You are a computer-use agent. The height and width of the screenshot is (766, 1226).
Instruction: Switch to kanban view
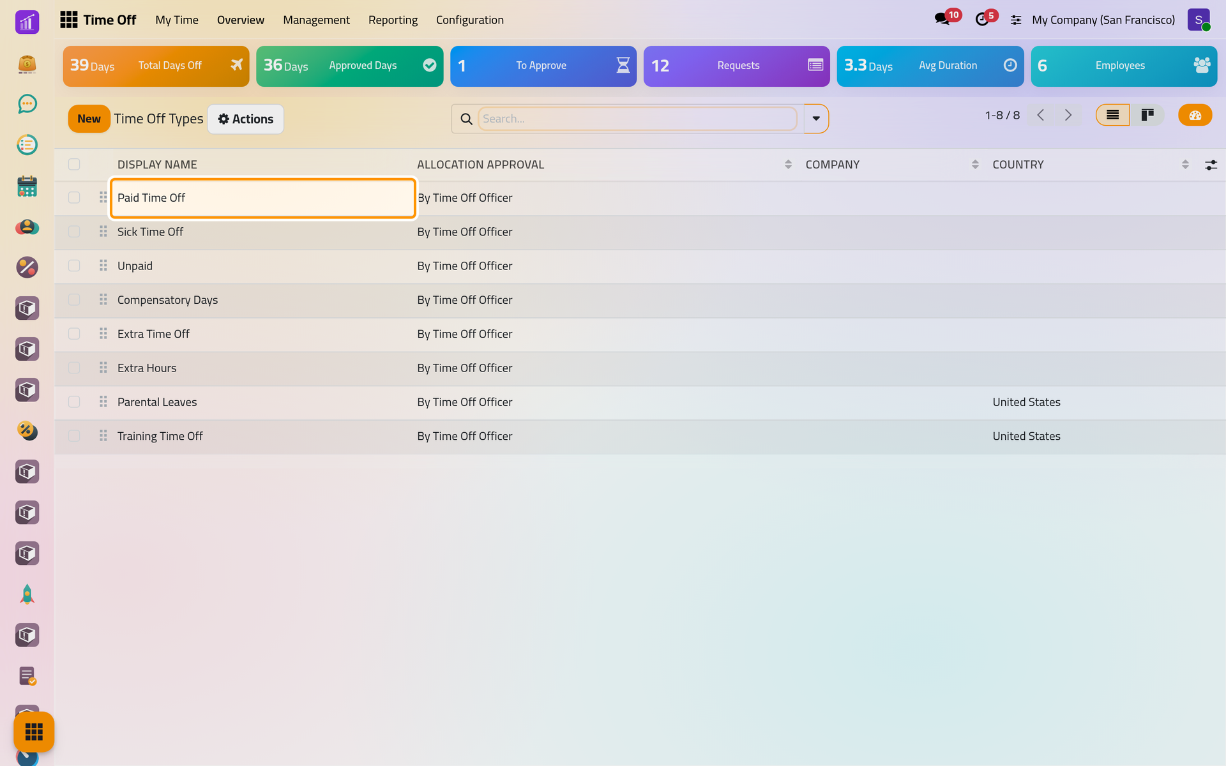point(1147,115)
